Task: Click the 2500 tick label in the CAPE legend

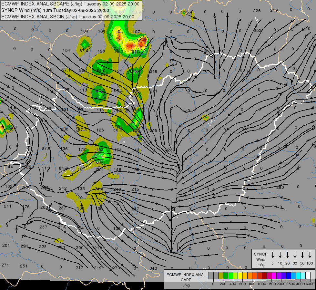Action: tap(291, 284)
